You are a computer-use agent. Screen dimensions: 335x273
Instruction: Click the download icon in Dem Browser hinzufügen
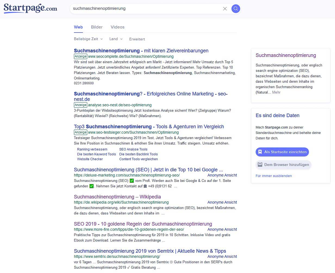(260, 165)
